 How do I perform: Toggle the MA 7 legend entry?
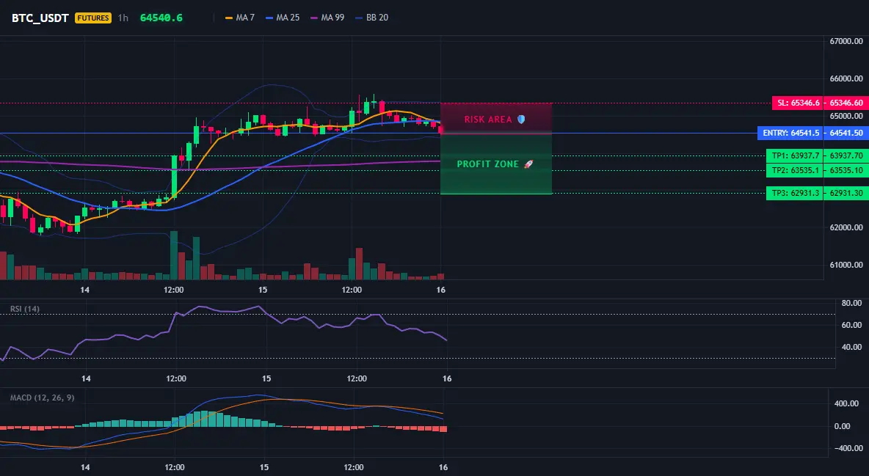tap(240, 18)
